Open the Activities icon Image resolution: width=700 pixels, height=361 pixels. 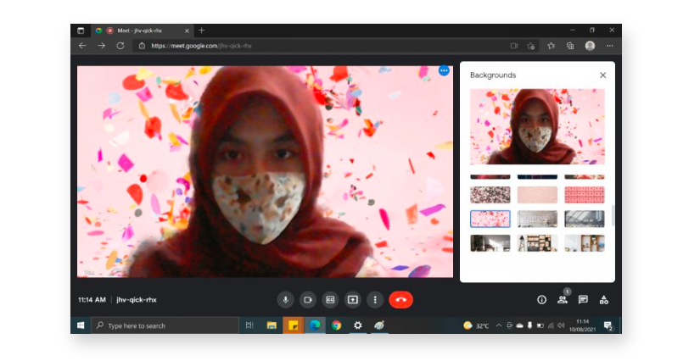coord(604,300)
